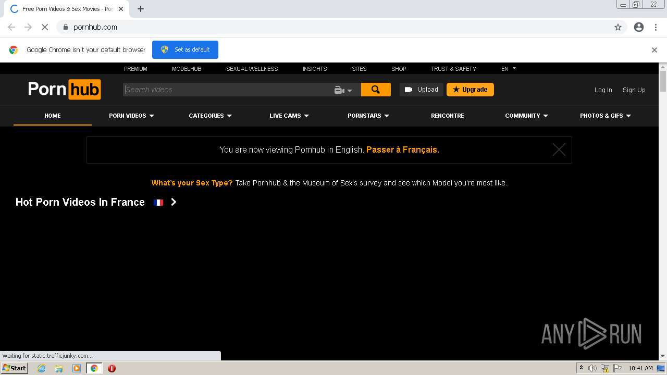
Task: Open the Sign Up link
Action: point(634,90)
